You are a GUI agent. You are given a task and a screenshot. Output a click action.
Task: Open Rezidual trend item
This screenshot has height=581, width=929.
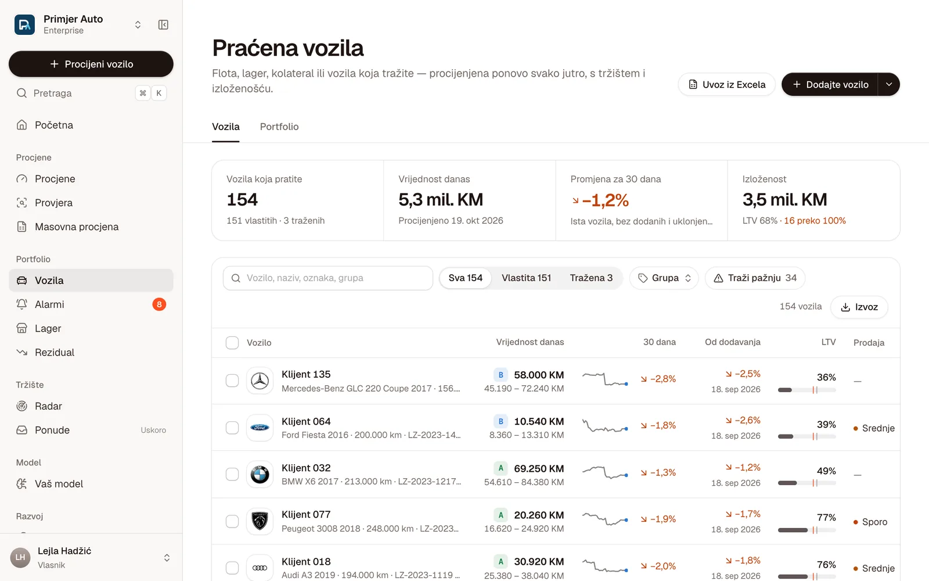(91, 352)
